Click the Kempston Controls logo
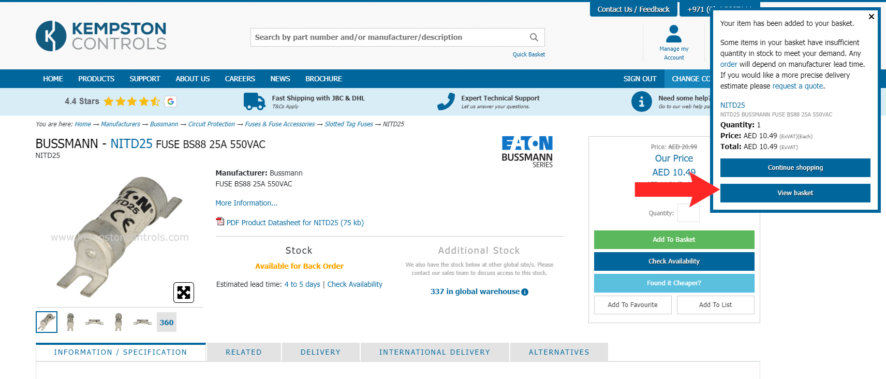This screenshot has height=379, width=886. (101, 36)
